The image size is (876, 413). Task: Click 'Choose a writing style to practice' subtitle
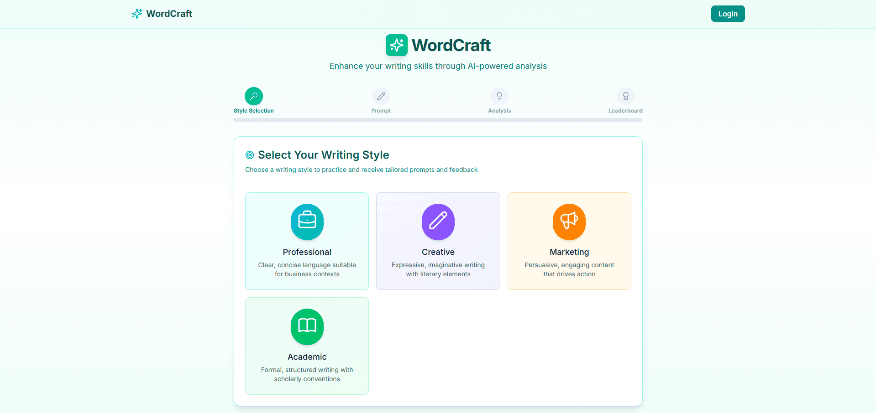[x=362, y=170]
